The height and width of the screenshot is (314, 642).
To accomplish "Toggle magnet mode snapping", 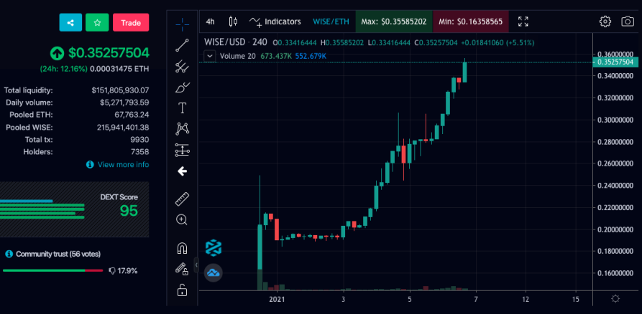I will pyautogui.click(x=182, y=248).
